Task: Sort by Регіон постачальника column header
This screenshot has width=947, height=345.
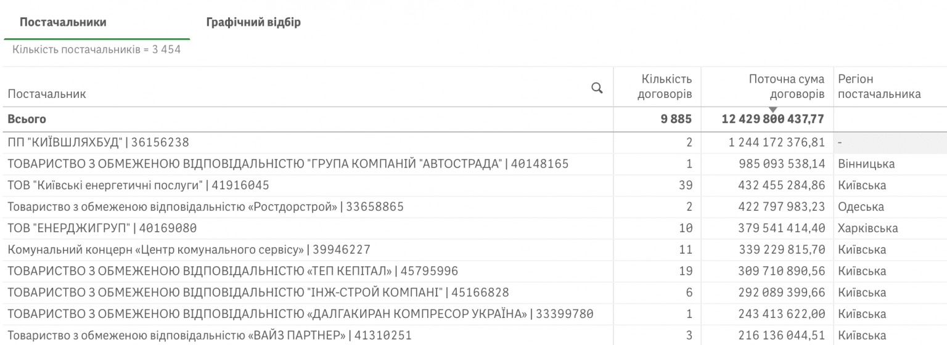Action: [879, 87]
